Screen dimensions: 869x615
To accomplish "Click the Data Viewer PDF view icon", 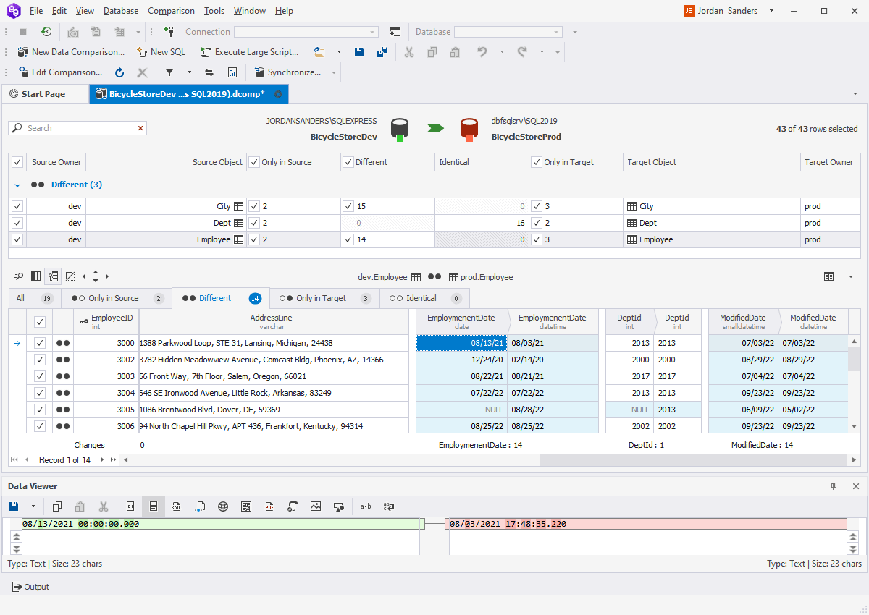I will point(269,506).
